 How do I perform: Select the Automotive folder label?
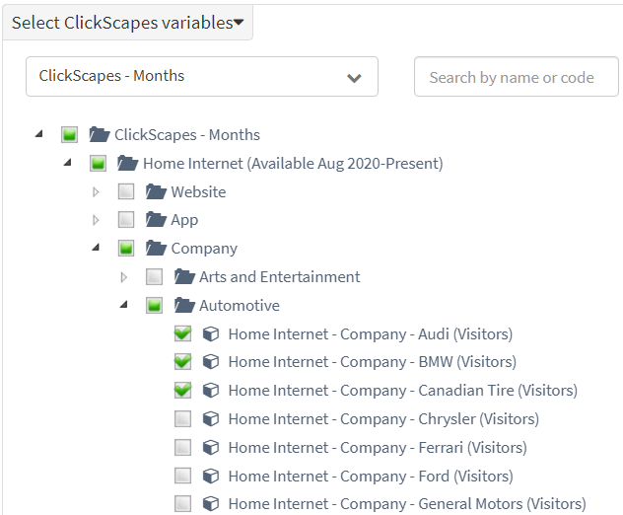tap(240, 306)
